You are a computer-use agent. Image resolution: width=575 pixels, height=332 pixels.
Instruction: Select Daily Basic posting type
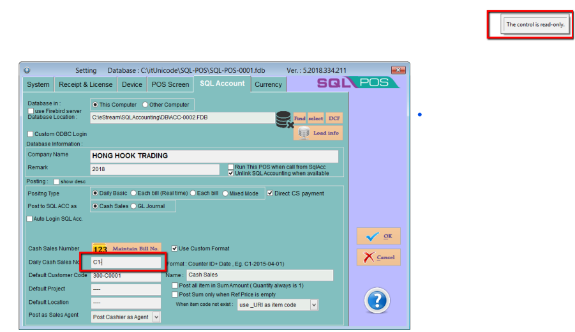click(x=110, y=193)
